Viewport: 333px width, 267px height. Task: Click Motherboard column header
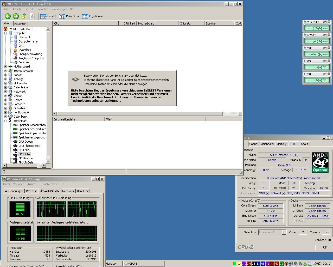pyautogui.click(x=157, y=23)
